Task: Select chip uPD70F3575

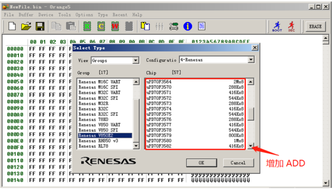Action: click(x=195, y=114)
